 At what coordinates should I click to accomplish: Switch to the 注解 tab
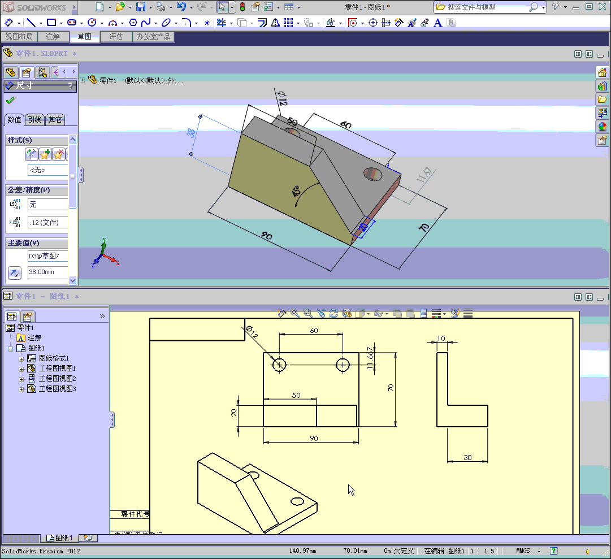click(x=53, y=37)
